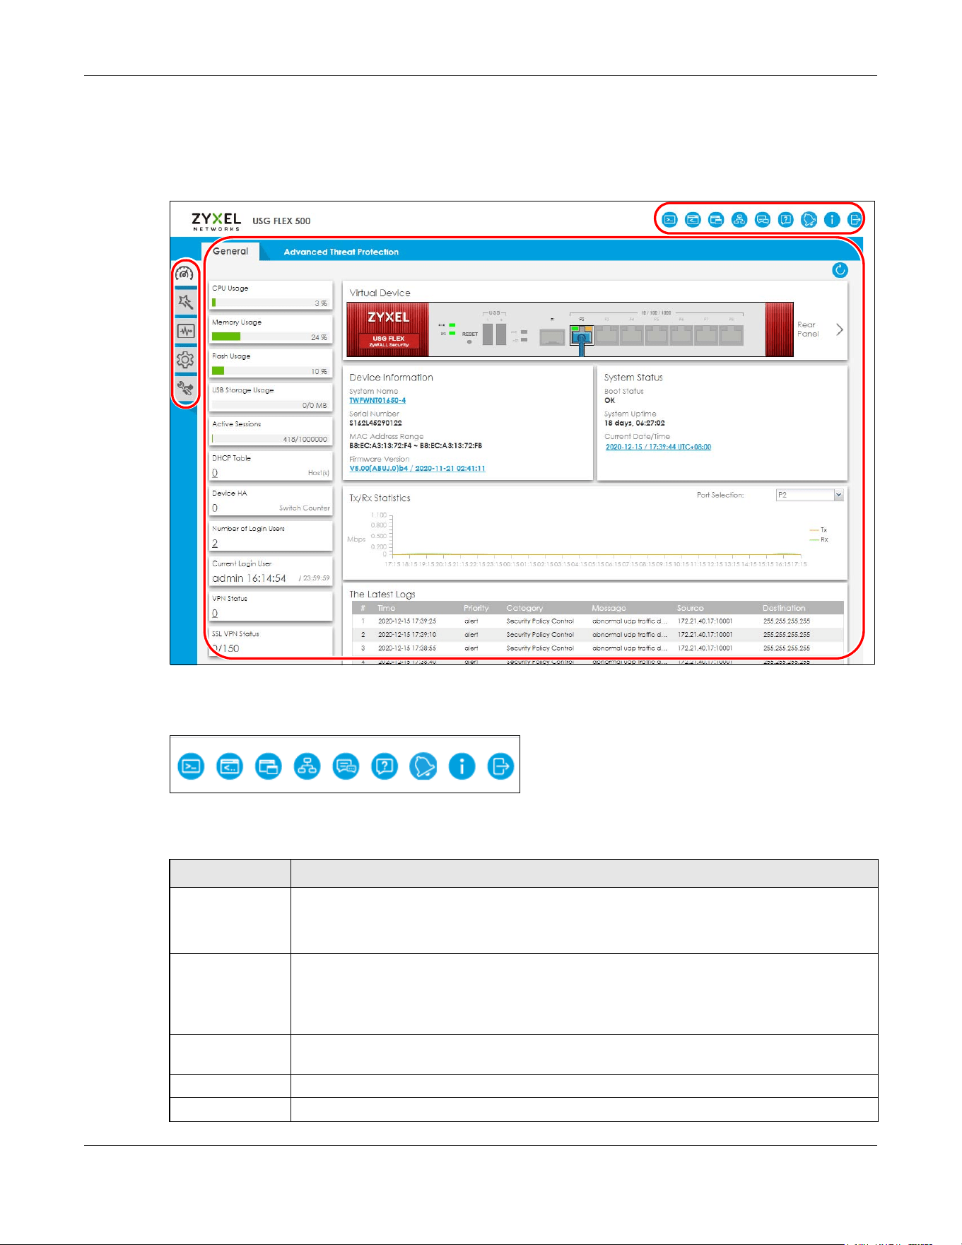The image size is (962, 1245).
Task: Click the Device HA widget
Action: click(271, 501)
